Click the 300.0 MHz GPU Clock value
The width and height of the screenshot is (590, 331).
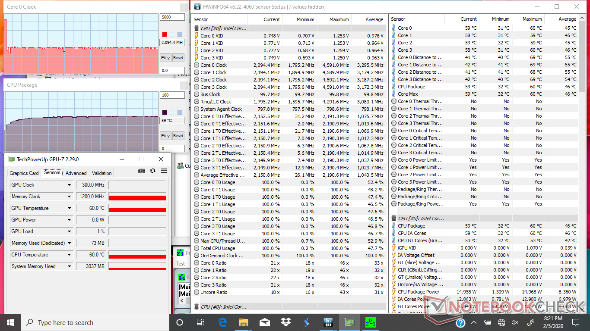coord(91,185)
